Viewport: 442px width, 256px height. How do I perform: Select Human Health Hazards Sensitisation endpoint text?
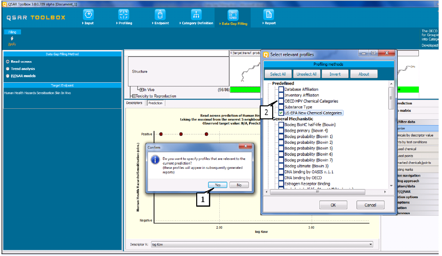click(38, 93)
